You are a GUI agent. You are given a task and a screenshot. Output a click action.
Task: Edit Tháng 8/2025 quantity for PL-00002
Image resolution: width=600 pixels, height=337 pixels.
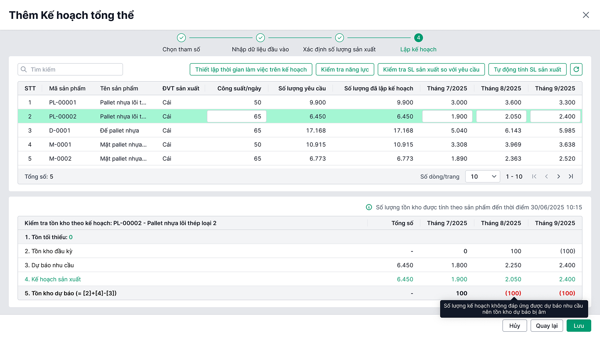point(501,116)
